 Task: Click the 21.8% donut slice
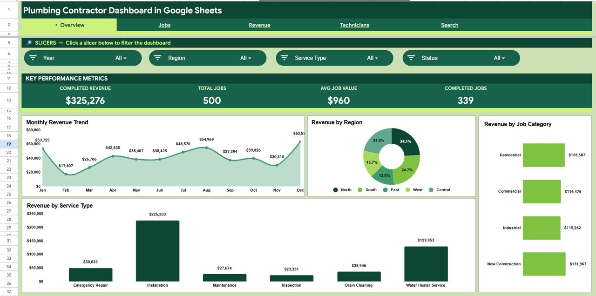377,140
